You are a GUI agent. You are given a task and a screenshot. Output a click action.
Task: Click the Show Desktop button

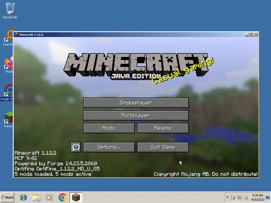[x=268, y=197]
